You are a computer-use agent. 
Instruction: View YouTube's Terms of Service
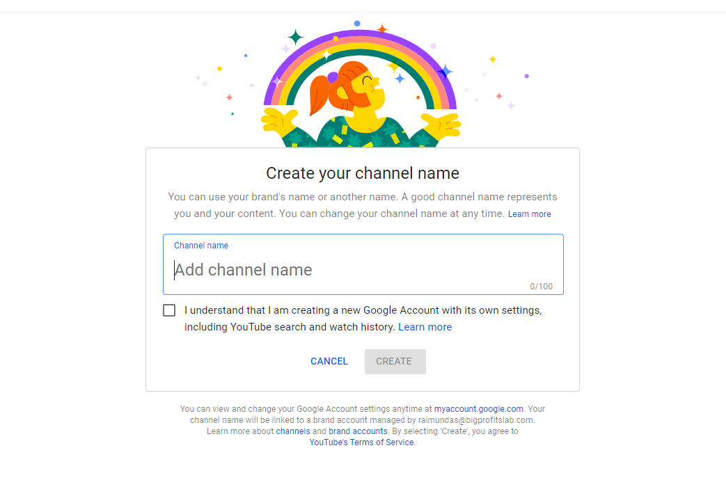click(x=361, y=442)
